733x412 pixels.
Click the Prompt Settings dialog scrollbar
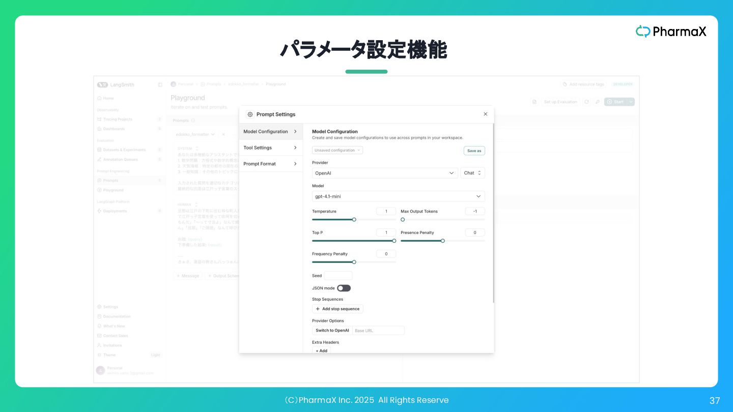pos(493,214)
